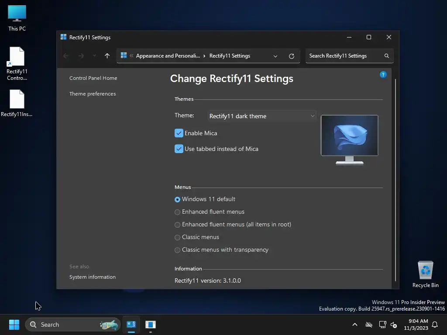Click the Rectify11 Settings title bar icon

(63, 37)
